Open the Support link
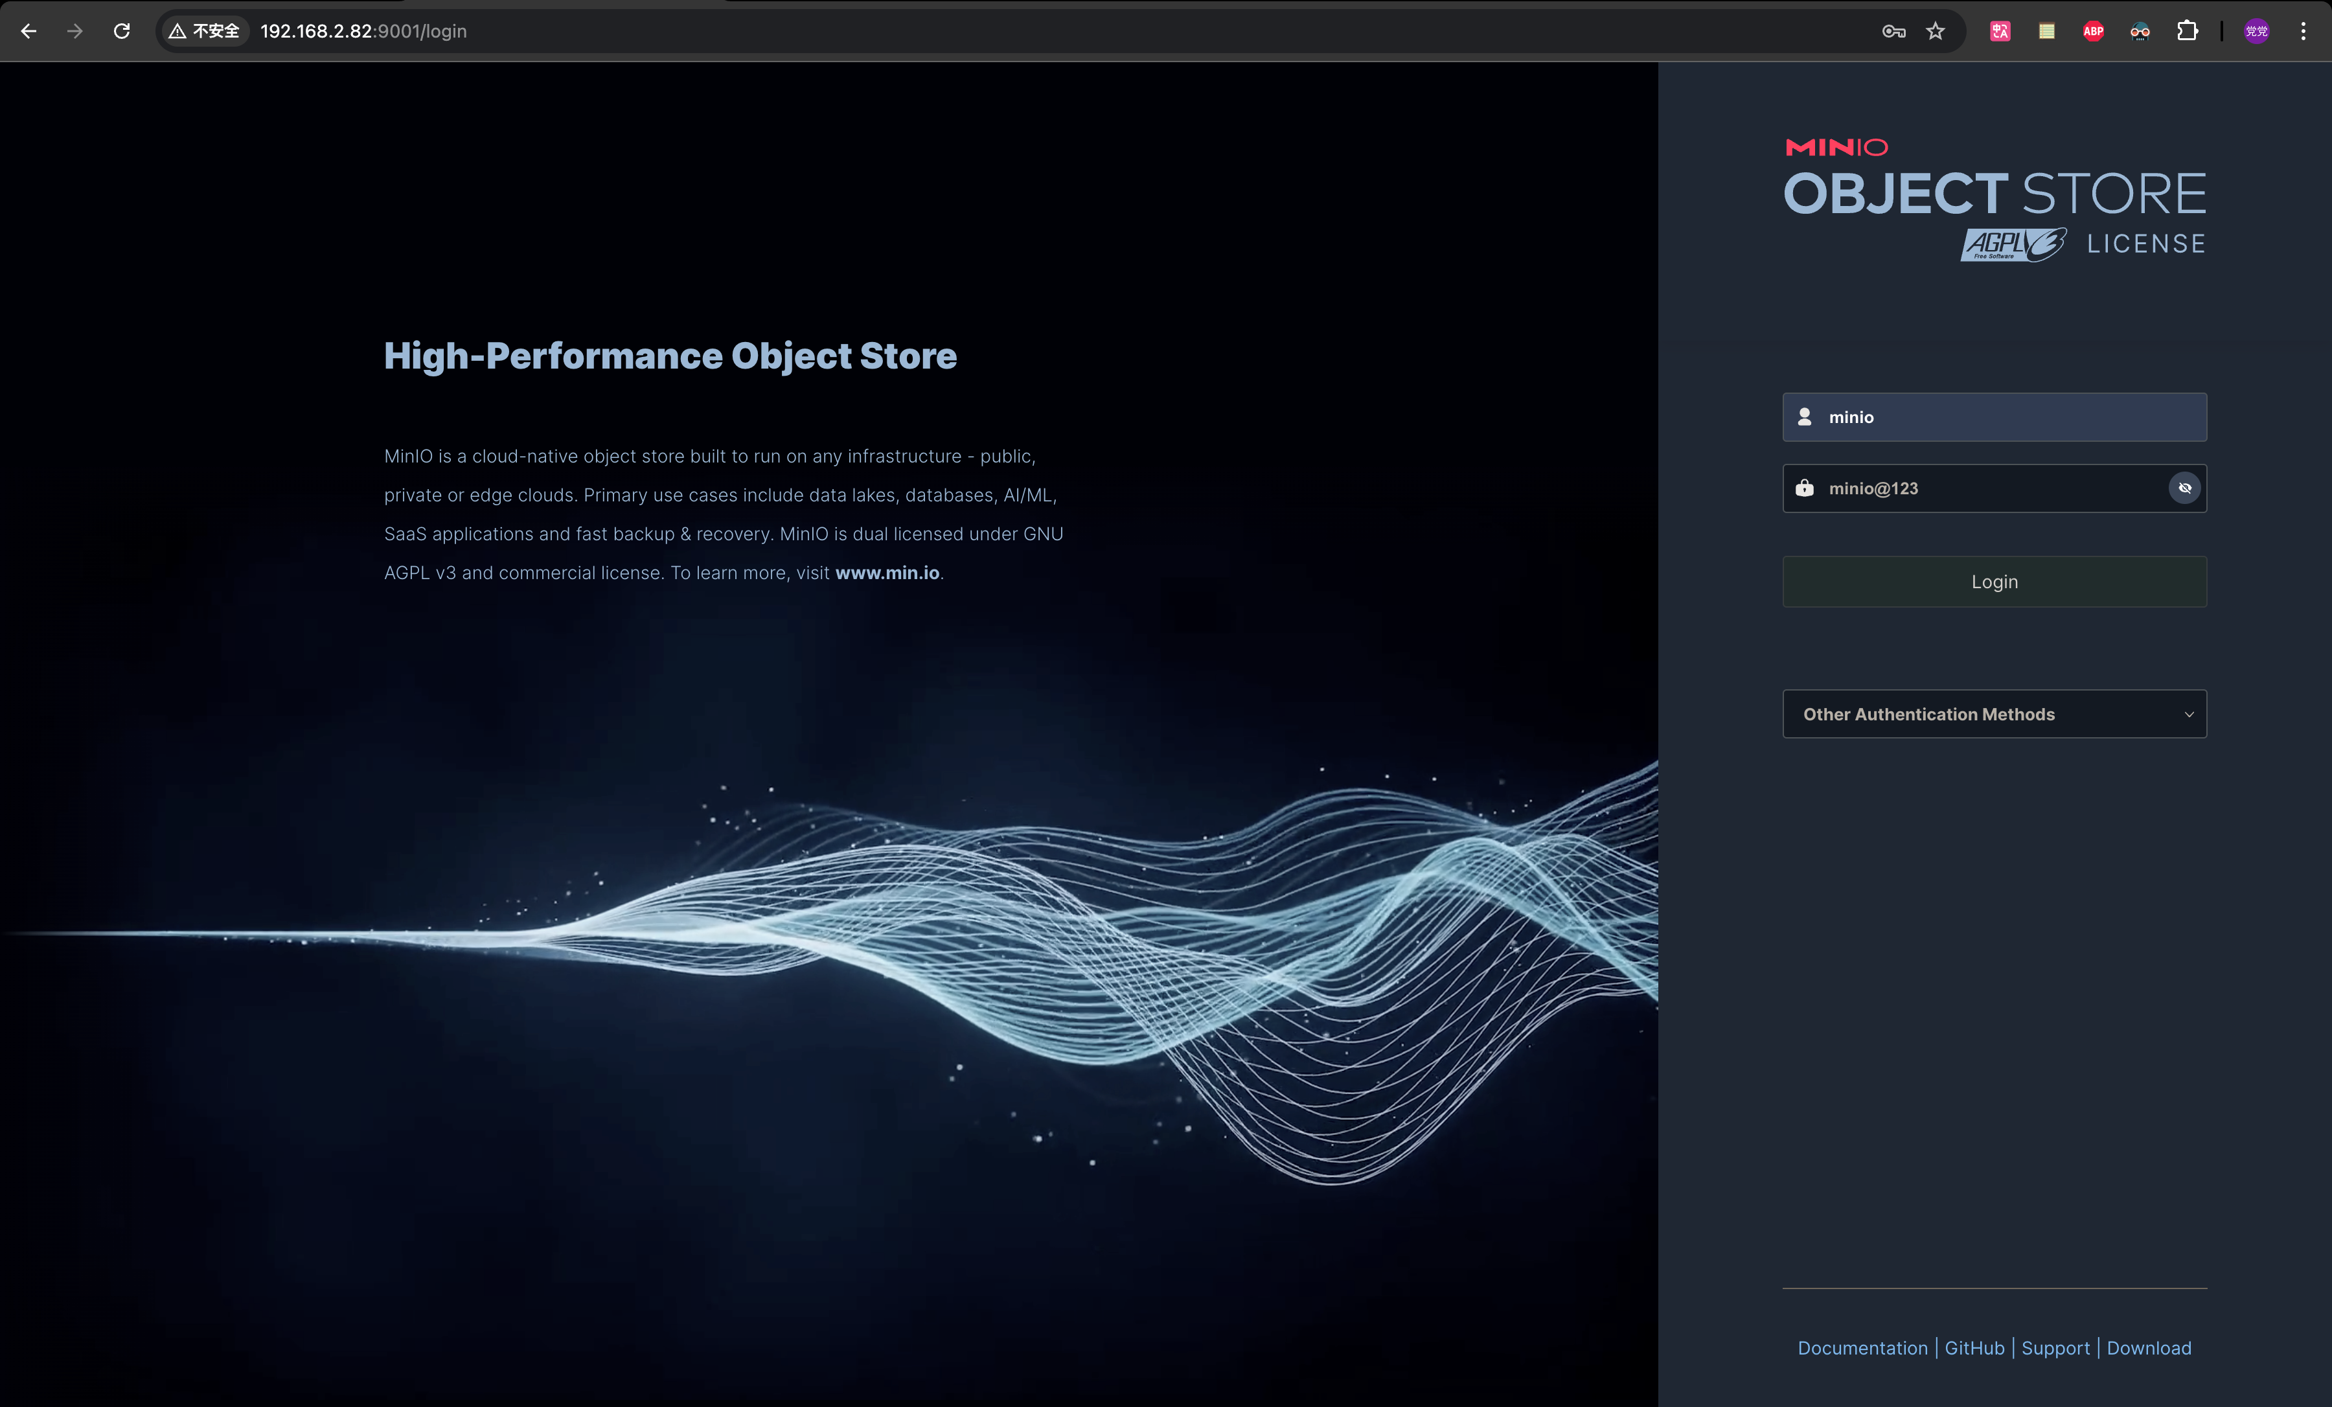This screenshot has height=1407, width=2332. tap(2055, 1348)
